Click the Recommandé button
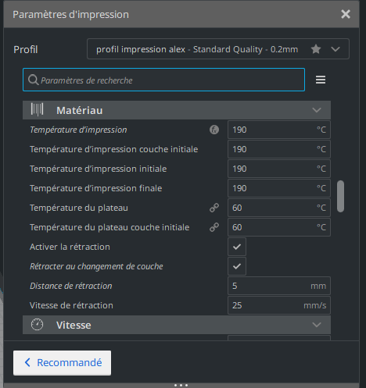This screenshot has height=388, width=366. point(62,363)
